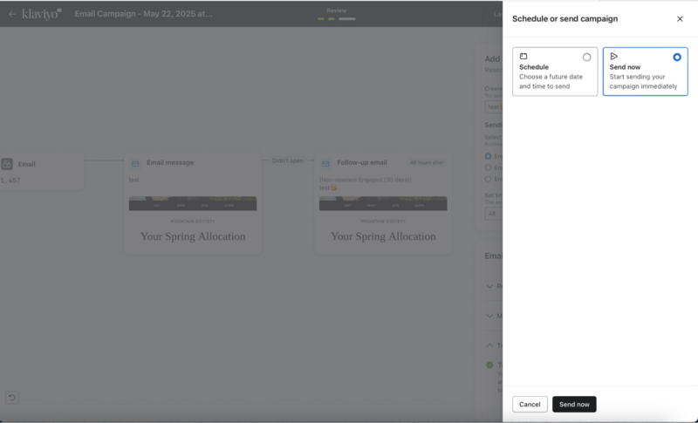Select the Send now radio button
Viewport: 698px width, 423px height.
pyautogui.click(x=677, y=58)
